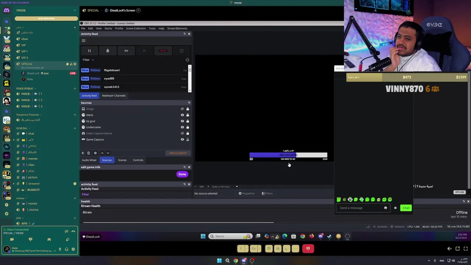Expand the Filter dropdown in Activity feed
471x265 pixels.
(x=88, y=60)
